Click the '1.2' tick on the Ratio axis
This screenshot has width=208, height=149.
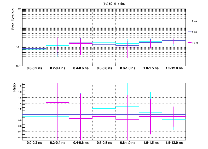[19, 109]
